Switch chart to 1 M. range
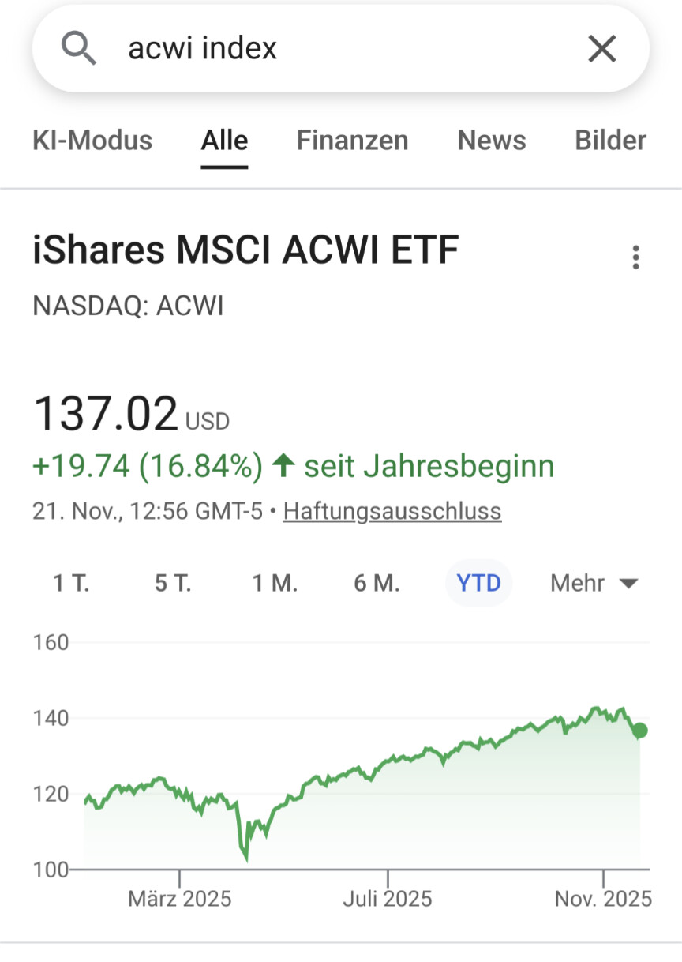This screenshot has width=682, height=962. click(x=275, y=584)
